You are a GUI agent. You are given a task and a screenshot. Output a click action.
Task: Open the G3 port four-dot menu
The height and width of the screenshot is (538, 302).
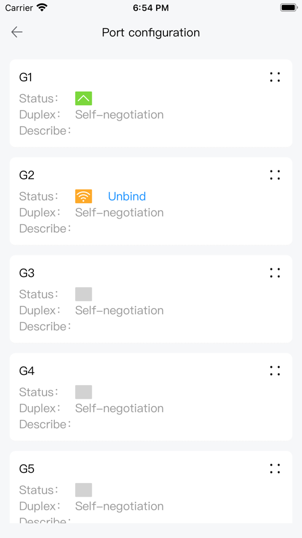(275, 273)
